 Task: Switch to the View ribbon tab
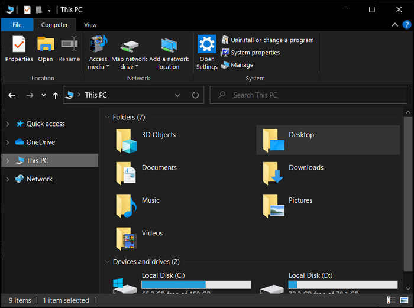[90, 25]
